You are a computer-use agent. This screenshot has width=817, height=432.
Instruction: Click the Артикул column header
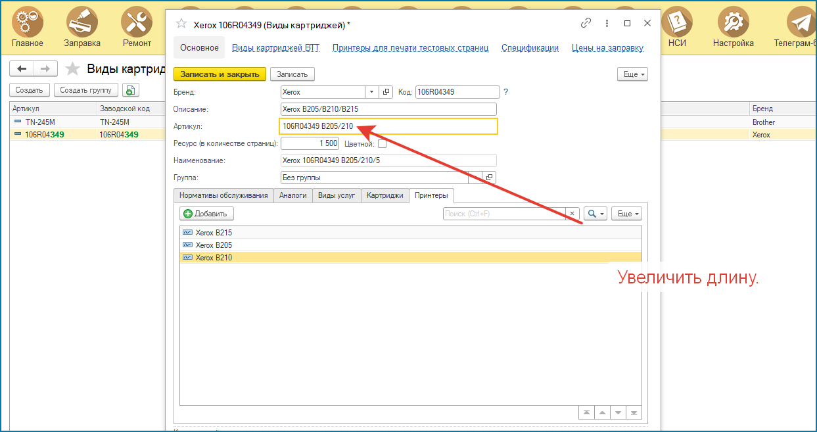(53, 108)
